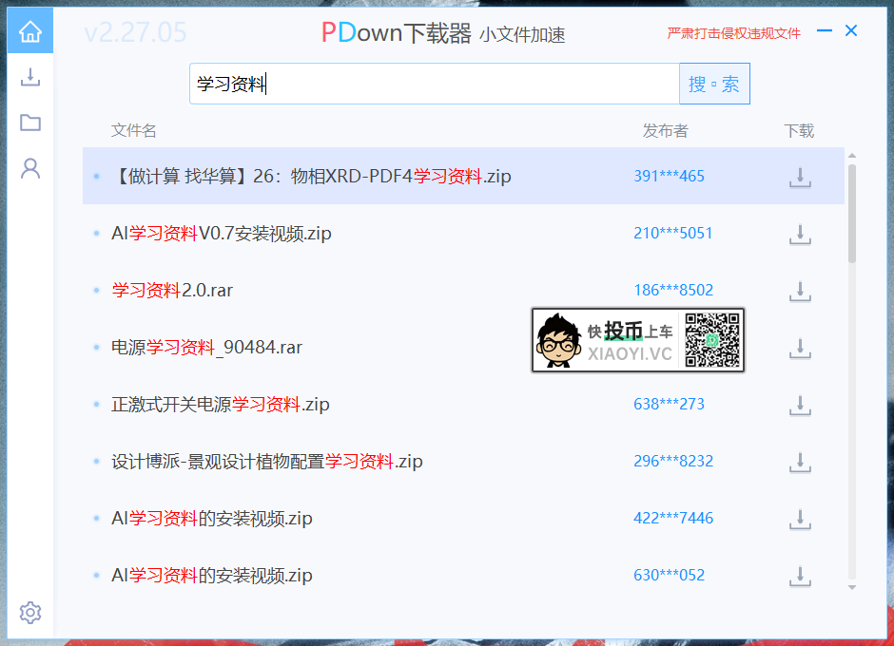Click the 发布者 column header
The image size is (894, 646).
pos(666,130)
